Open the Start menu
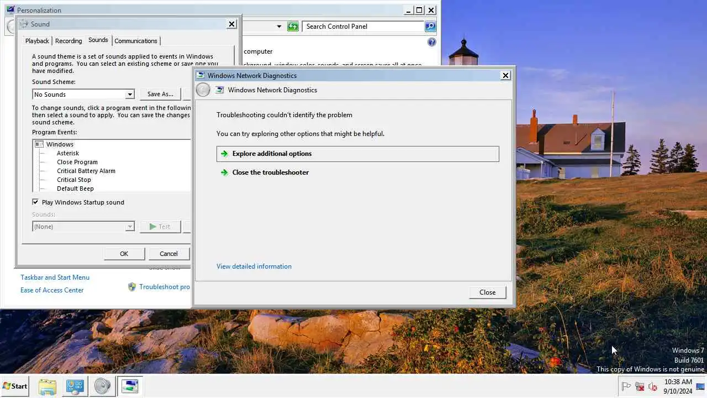 pos(15,386)
